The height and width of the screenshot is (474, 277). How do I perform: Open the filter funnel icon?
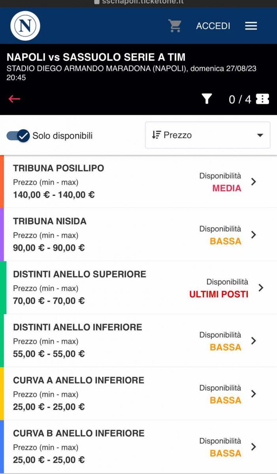click(207, 99)
